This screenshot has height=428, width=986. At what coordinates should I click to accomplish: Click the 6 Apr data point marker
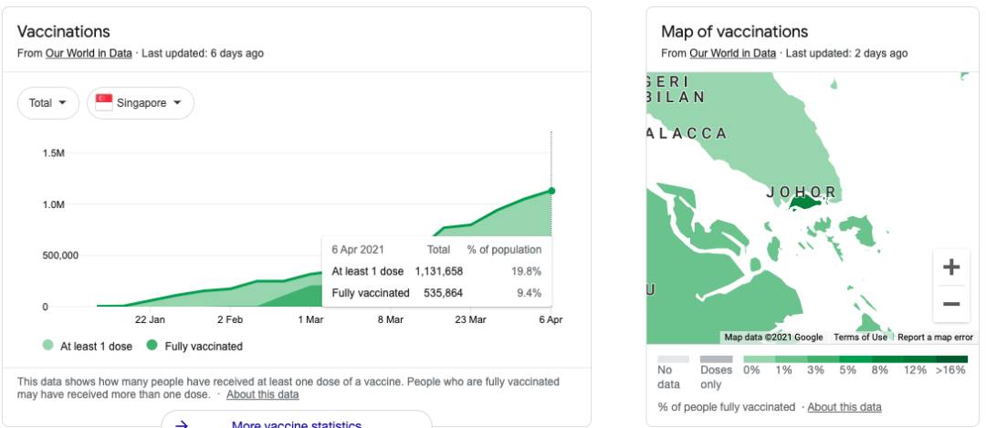pyautogui.click(x=551, y=191)
